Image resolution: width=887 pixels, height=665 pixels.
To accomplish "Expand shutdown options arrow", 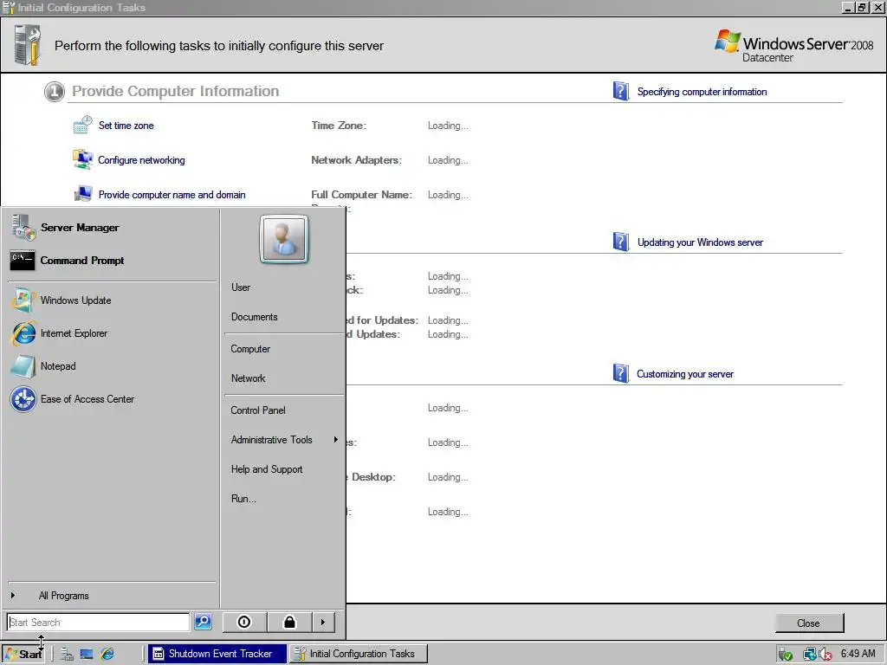I will point(323,622).
